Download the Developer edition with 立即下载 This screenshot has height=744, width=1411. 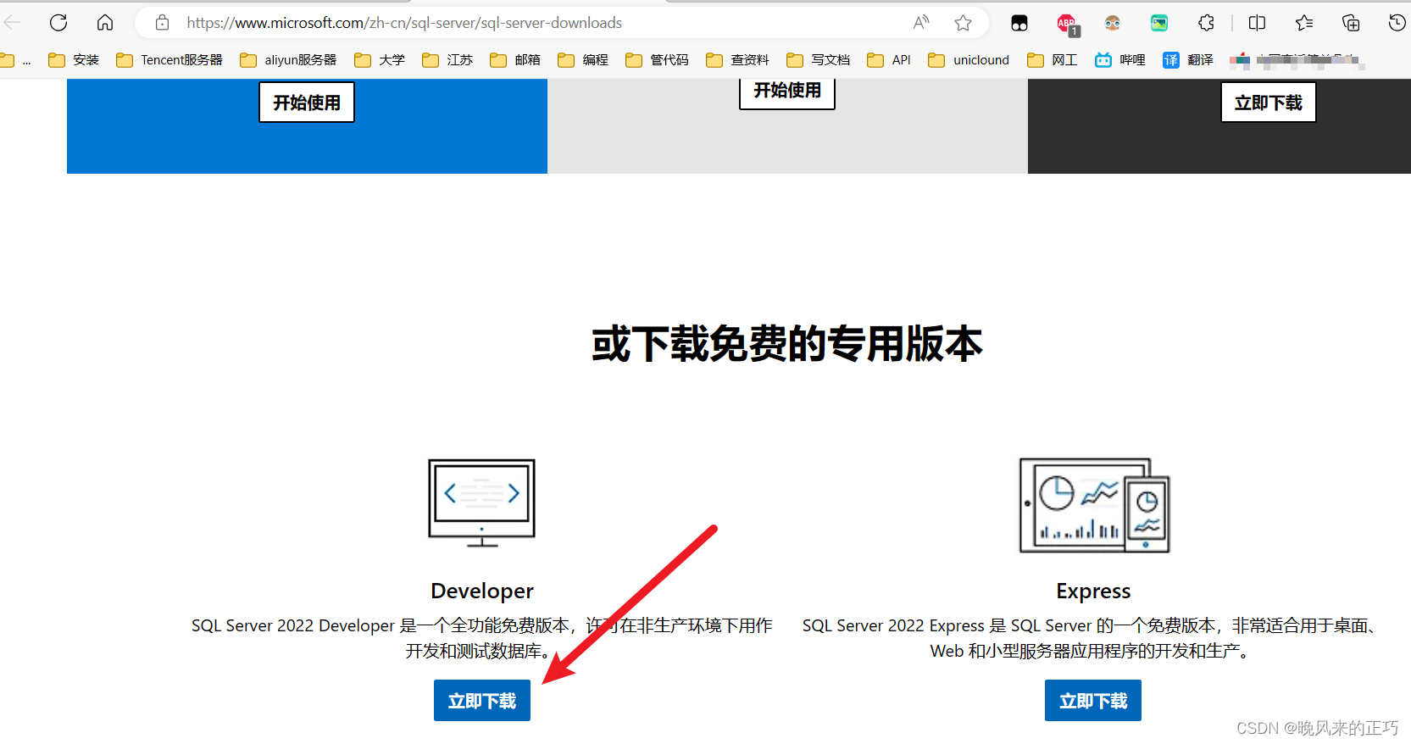482,701
